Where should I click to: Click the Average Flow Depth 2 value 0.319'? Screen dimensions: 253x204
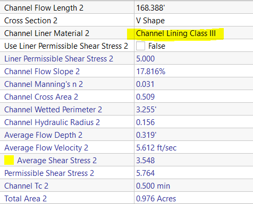(146, 135)
